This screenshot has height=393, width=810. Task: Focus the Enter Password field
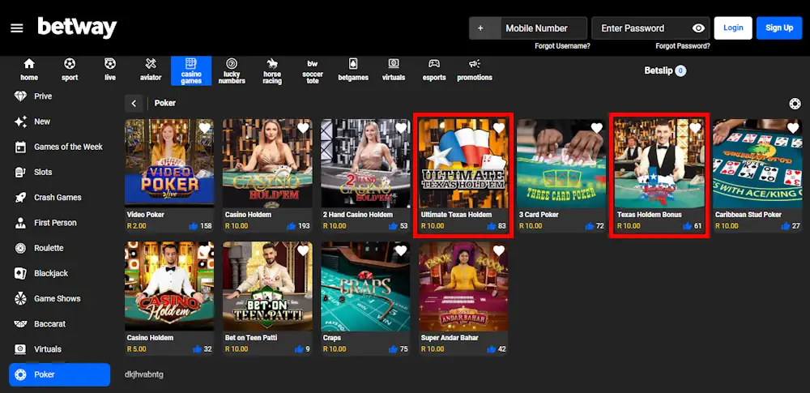tap(650, 28)
